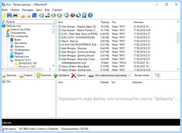Open the Файл menu
182x133 pixels.
point(5,10)
